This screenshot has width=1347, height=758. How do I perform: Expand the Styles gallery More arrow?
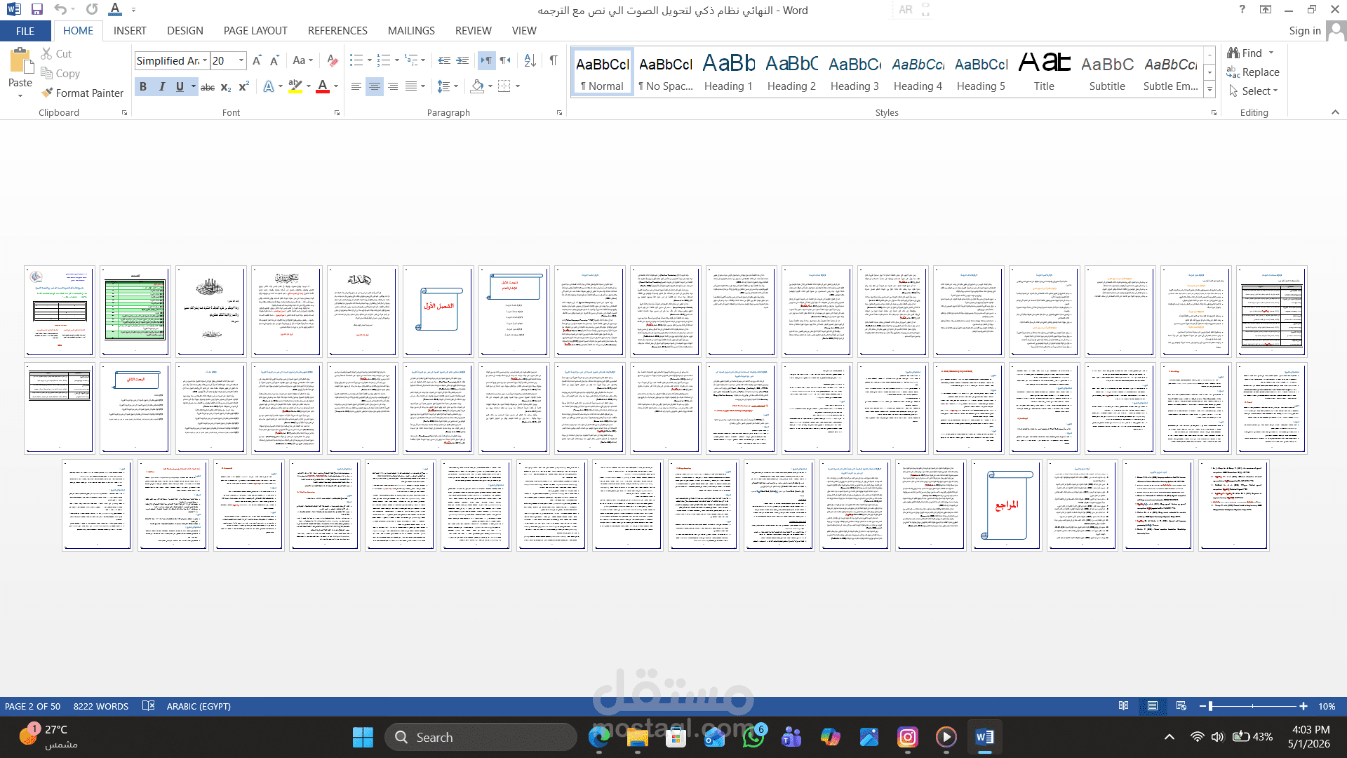pos(1209,89)
